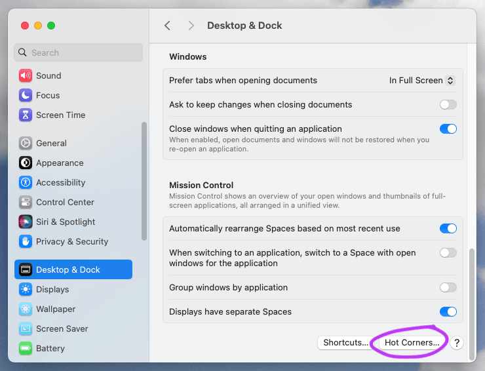This screenshot has width=485, height=371.
Task: Turn off Displays have separate Spaces
Action: (448, 311)
